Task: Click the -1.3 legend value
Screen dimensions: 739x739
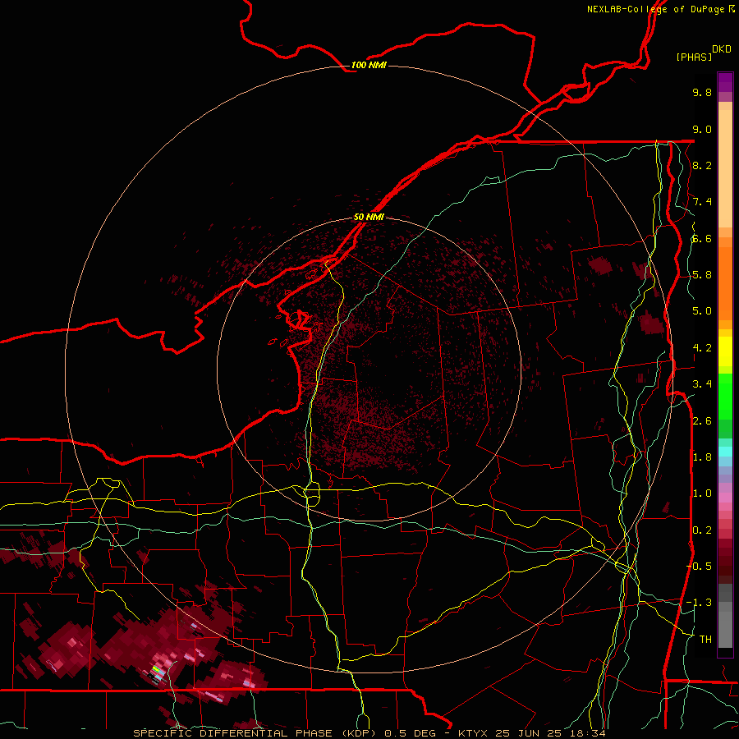Action: 699,603
